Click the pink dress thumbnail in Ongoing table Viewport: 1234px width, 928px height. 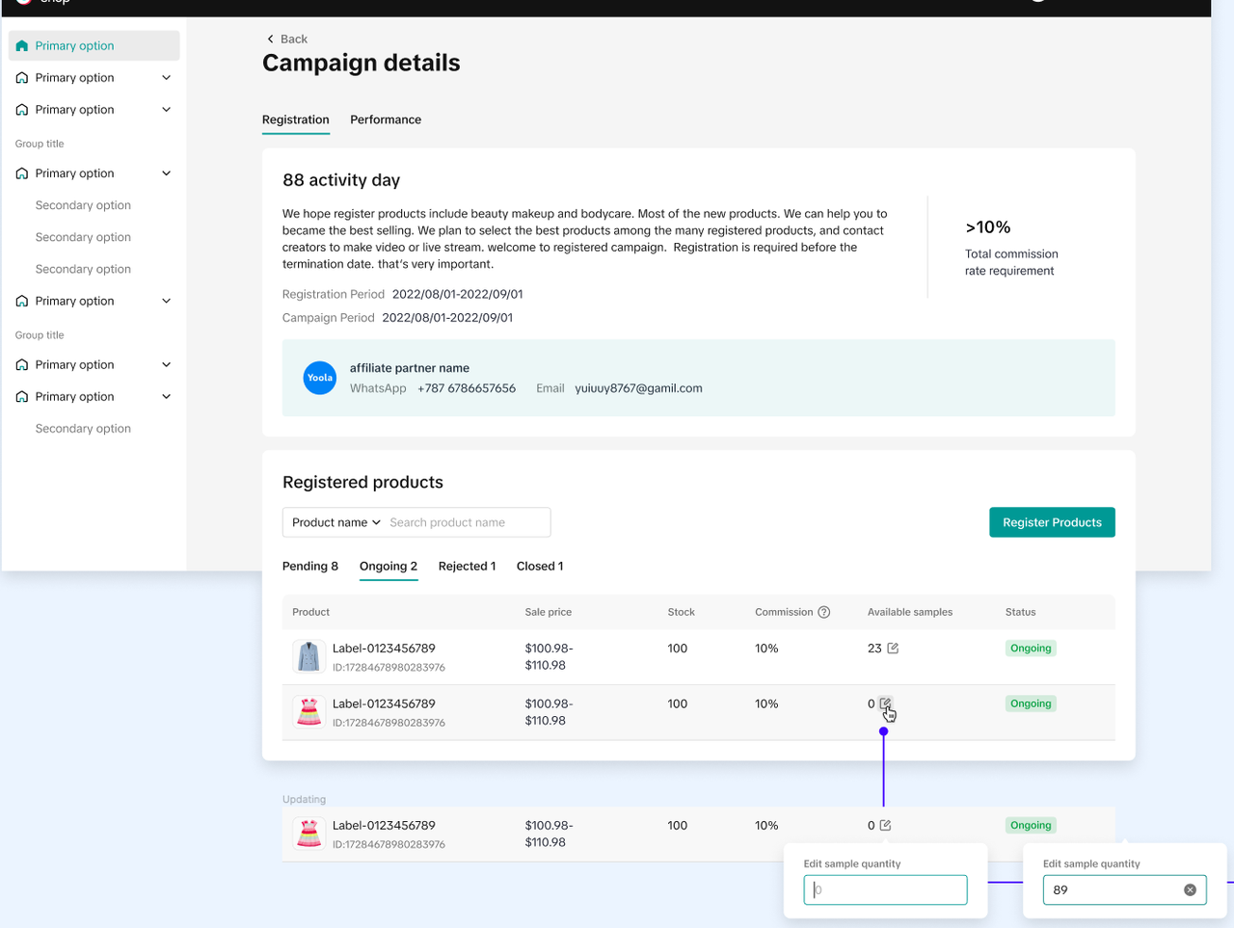tap(308, 712)
